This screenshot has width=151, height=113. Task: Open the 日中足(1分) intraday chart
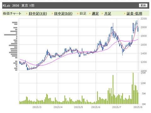[38, 13]
